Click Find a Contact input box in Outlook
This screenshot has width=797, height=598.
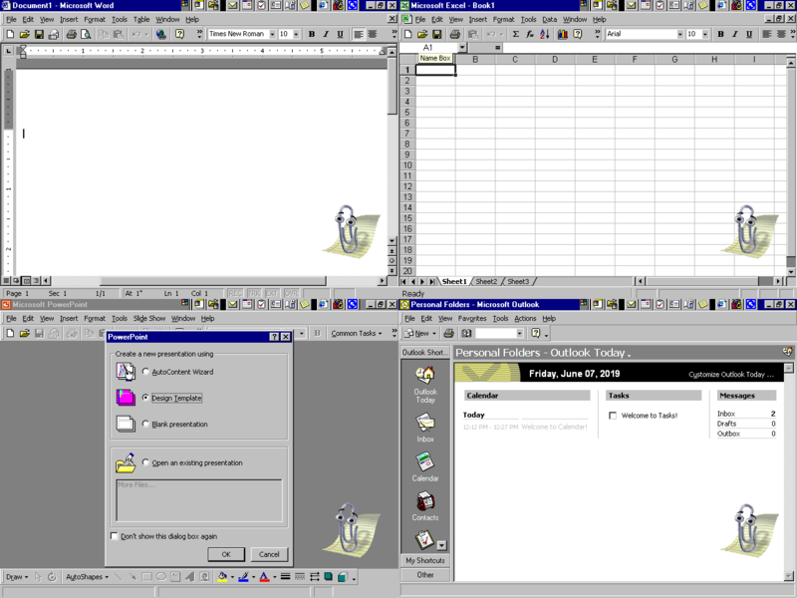point(495,333)
